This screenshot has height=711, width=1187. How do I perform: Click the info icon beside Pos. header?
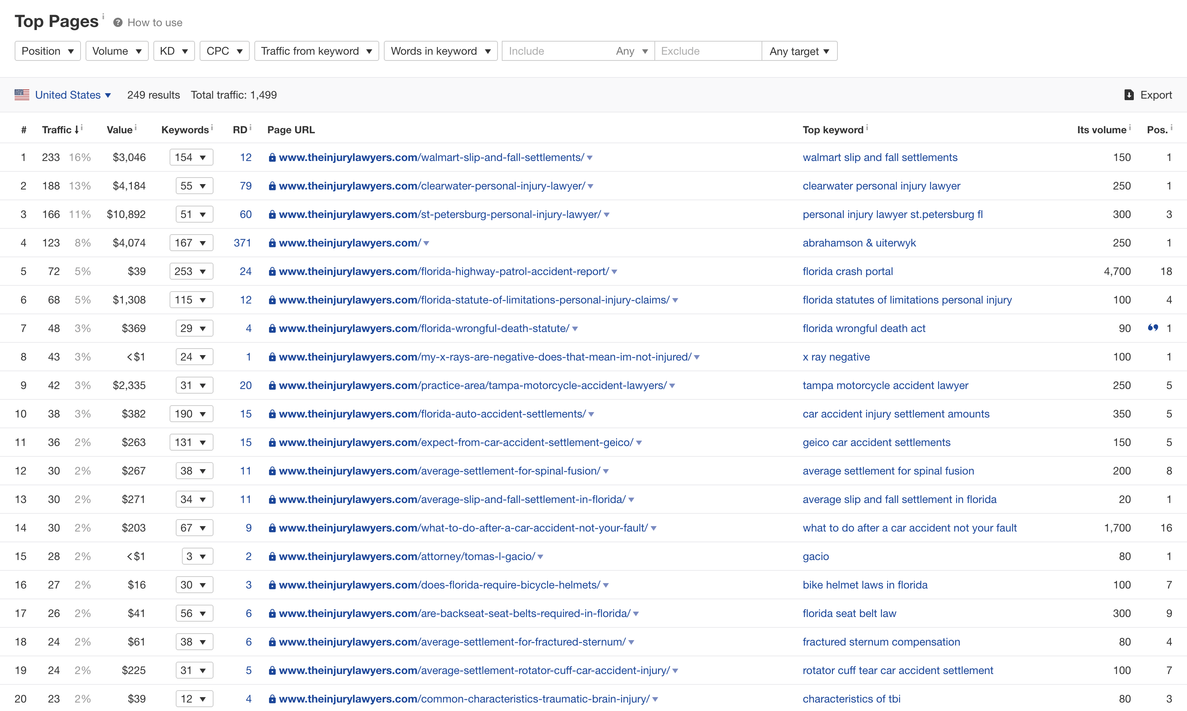tap(1172, 127)
